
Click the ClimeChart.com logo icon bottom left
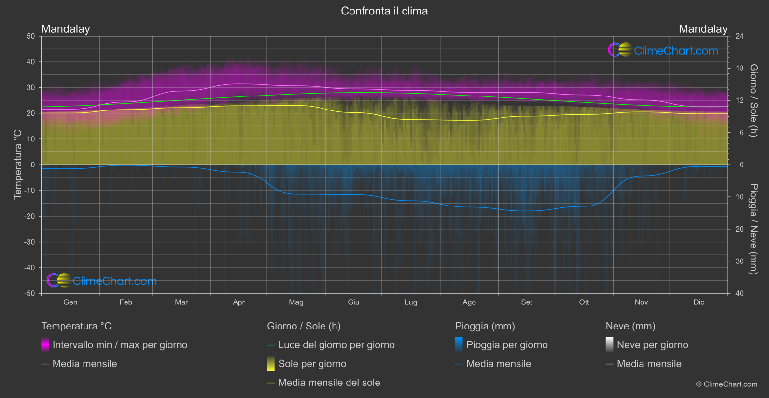59,280
